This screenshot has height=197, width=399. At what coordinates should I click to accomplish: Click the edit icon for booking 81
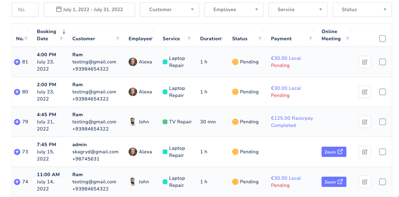pos(365,62)
